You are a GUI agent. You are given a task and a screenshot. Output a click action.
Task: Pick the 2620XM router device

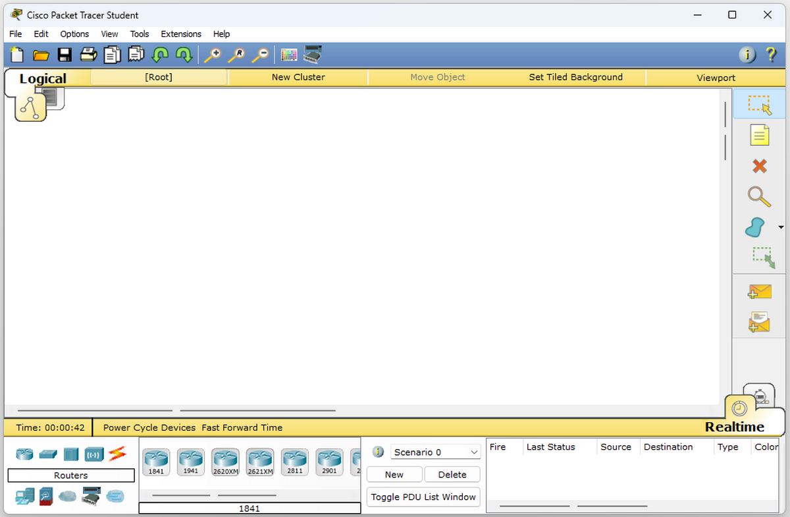[x=225, y=462]
